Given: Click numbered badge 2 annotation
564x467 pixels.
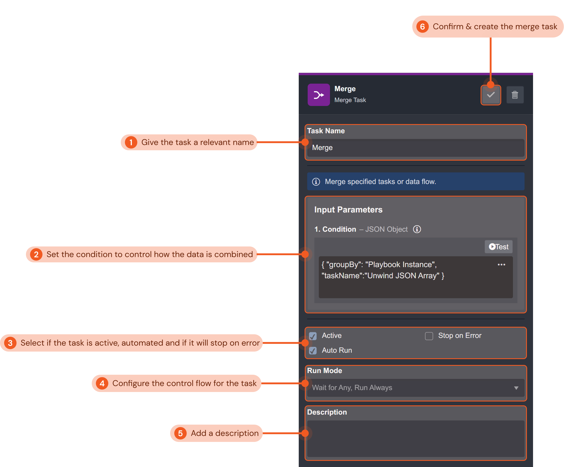Looking at the screenshot, I should pos(36,254).
